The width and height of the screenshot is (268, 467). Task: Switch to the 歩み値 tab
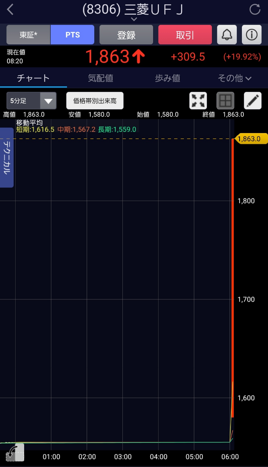tap(167, 78)
